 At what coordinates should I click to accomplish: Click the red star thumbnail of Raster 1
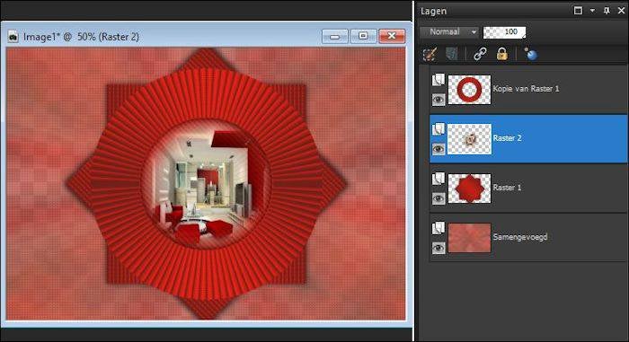point(469,189)
